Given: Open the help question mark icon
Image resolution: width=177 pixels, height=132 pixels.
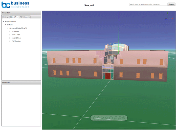Looking at the screenshot, I should (124, 118).
